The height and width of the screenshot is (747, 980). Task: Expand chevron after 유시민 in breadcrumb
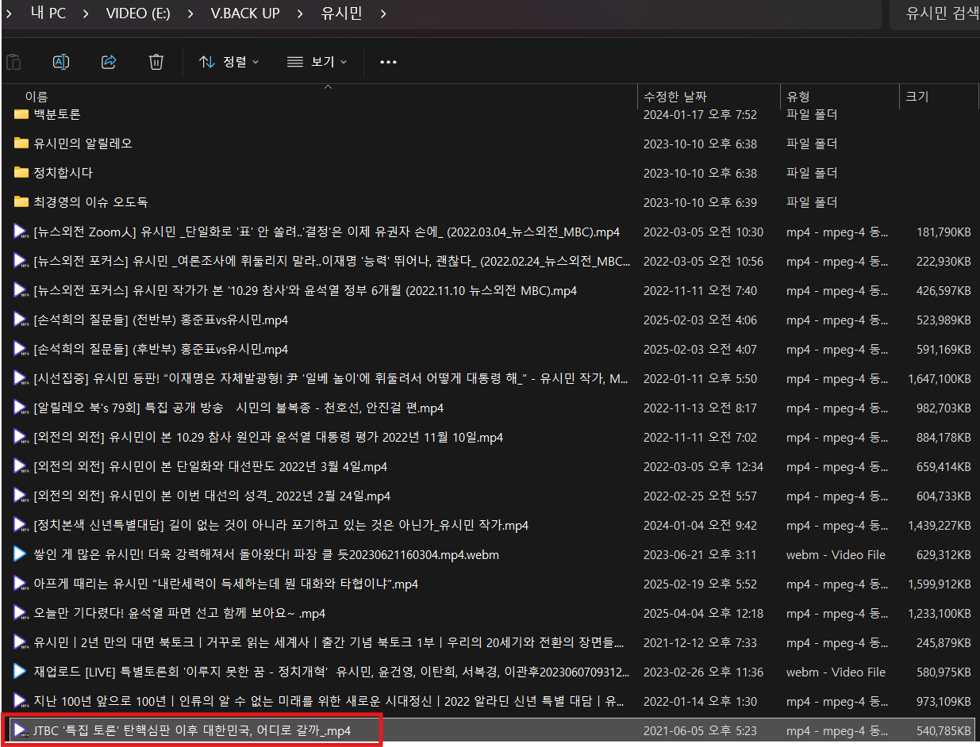[x=383, y=13]
